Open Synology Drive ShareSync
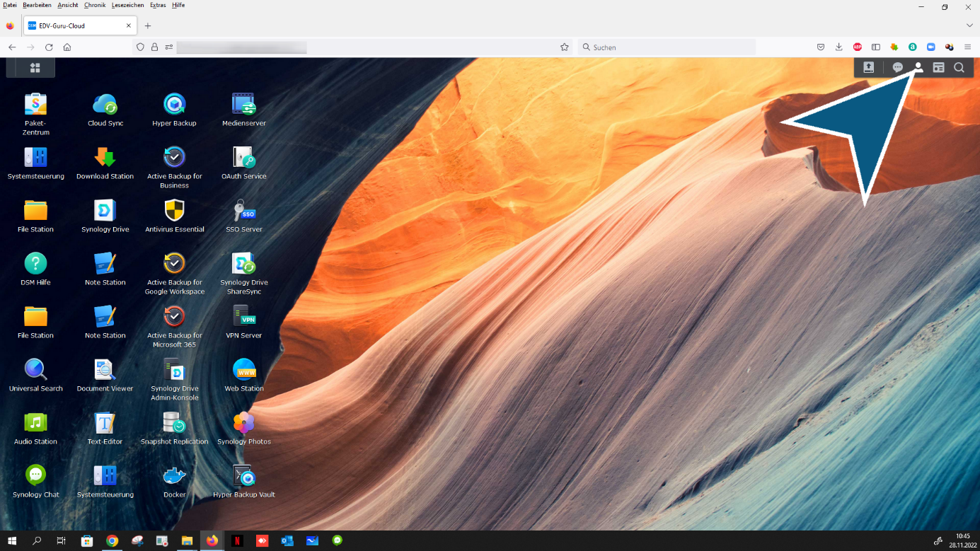The image size is (980, 551). tap(243, 264)
